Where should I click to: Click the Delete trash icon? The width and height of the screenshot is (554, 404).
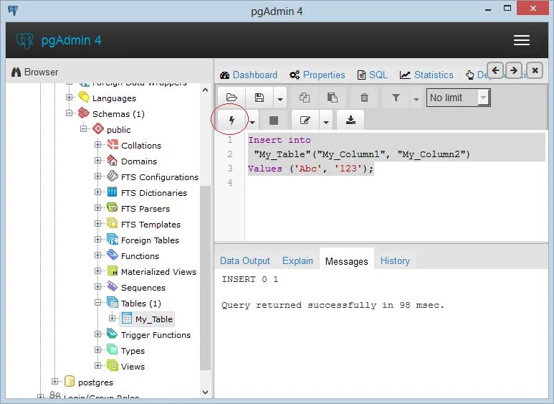click(x=364, y=98)
